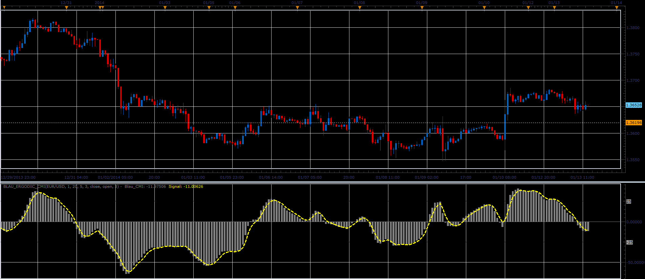This screenshot has width=645, height=279.
Task: Click the Blau_CMI: -11.97506 value
Action: tap(145, 186)
